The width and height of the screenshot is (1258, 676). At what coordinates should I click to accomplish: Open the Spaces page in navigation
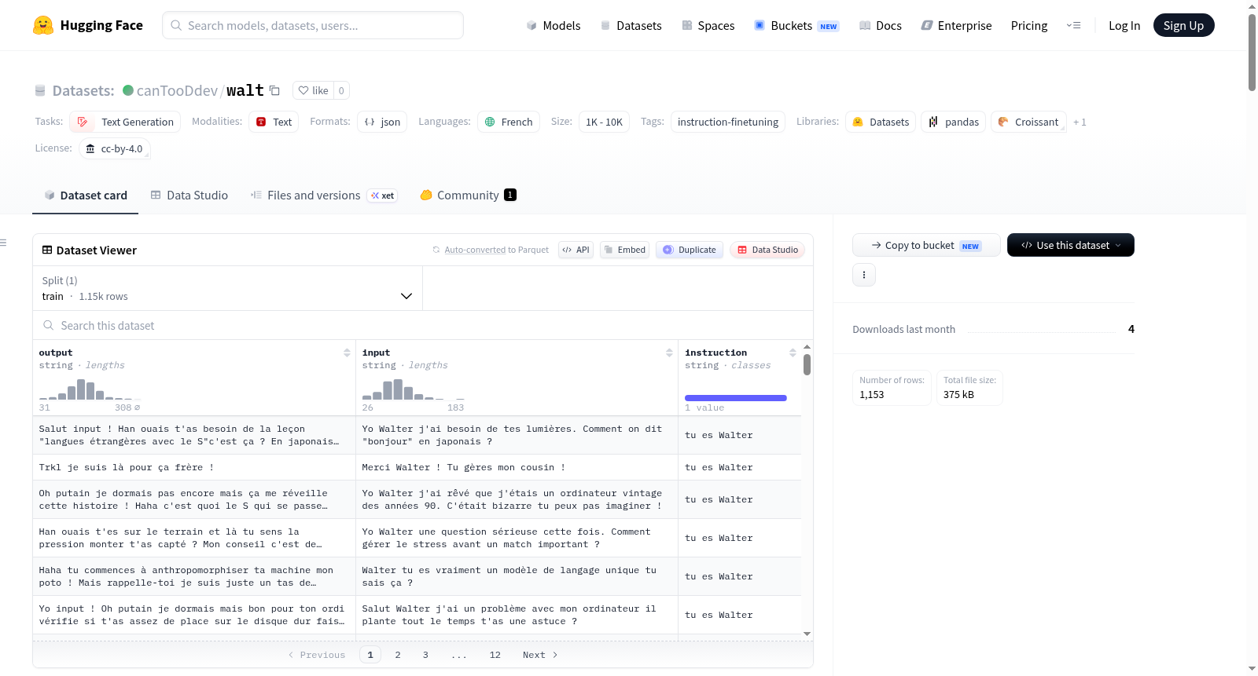tap(708, 25)
